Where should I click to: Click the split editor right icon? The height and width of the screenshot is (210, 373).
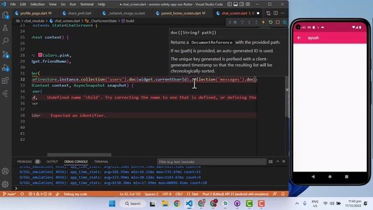[276, 13]
